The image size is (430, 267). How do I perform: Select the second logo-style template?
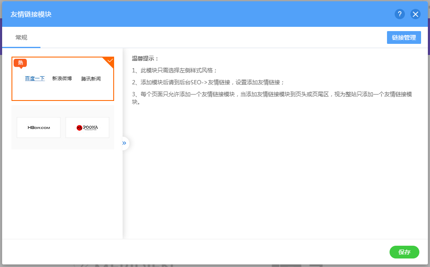(63, 127)
